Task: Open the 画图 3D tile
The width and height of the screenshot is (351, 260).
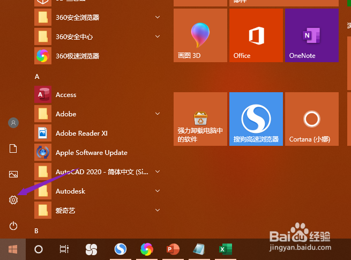Action: 200,35
